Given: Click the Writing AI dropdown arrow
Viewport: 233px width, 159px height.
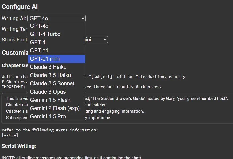Looking at the screenshot, I should (83, 18).
